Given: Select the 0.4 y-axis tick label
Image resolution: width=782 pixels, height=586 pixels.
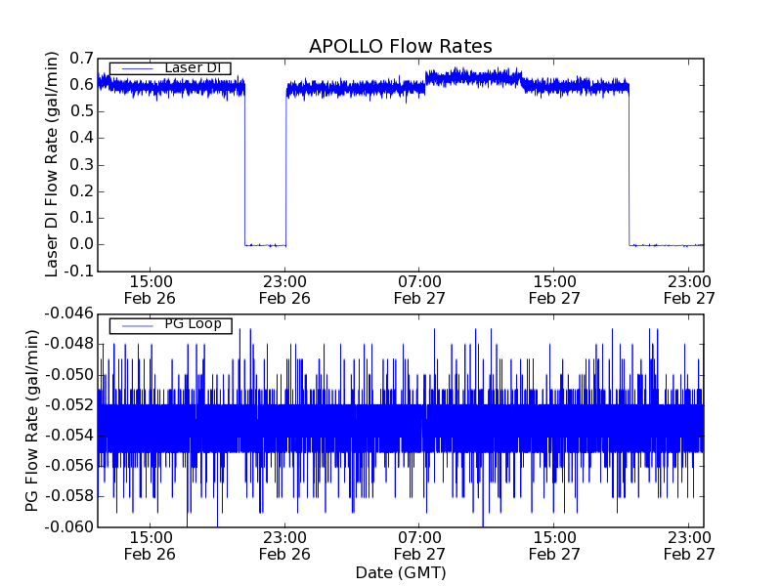Looking at the screenshot, I should [81, 138].
